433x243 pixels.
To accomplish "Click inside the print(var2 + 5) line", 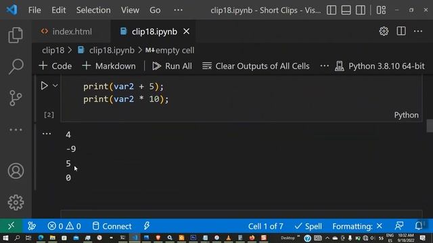I will click(123, 86).
